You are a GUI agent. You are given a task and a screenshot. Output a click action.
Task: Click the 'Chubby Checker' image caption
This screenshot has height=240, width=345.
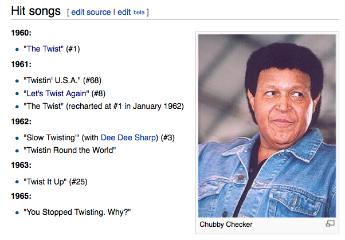[226, 224]
